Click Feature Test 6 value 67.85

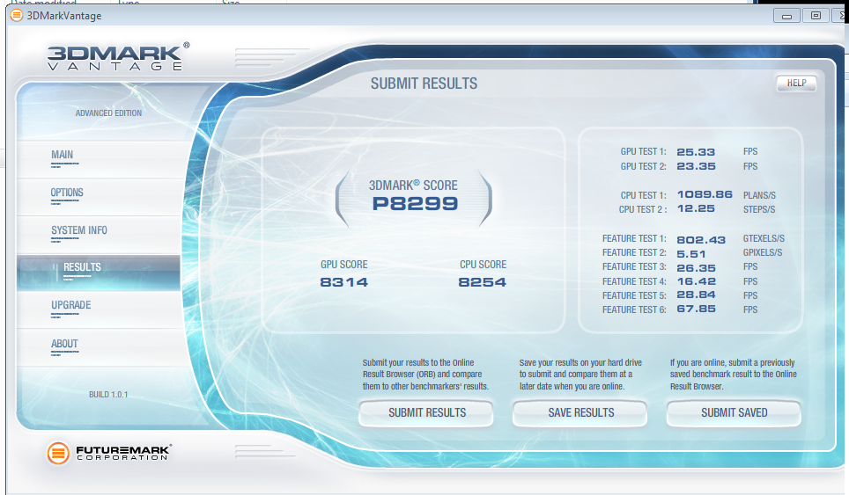[697, 309]
